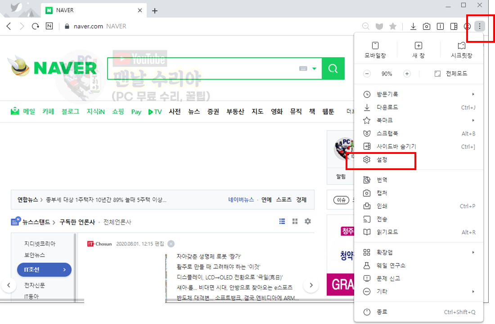
Task: Open the 연합뉴스 headline about 종부세
Action: (106, 200)
